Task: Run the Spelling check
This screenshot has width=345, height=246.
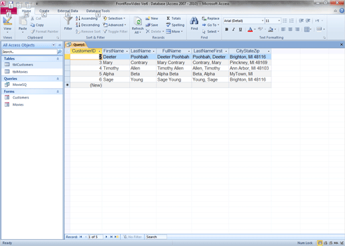Action: click(175, 25)
